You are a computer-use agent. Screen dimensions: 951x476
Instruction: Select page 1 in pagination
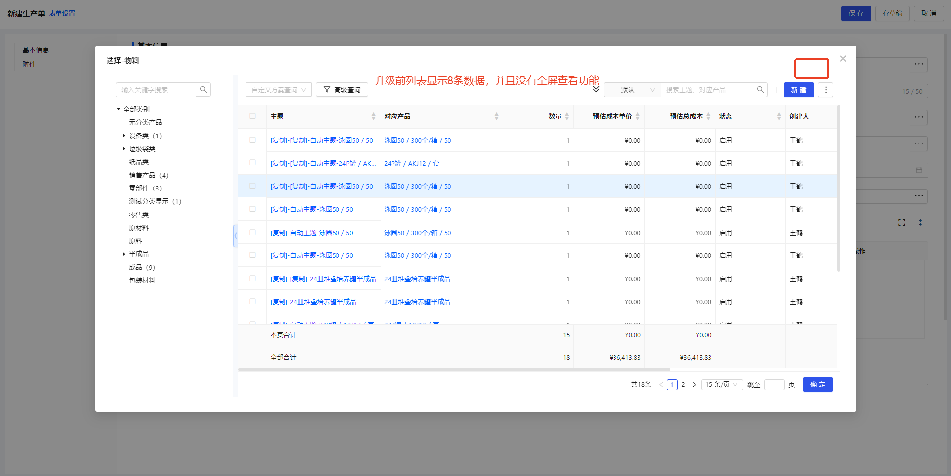[x=672, y=384]
